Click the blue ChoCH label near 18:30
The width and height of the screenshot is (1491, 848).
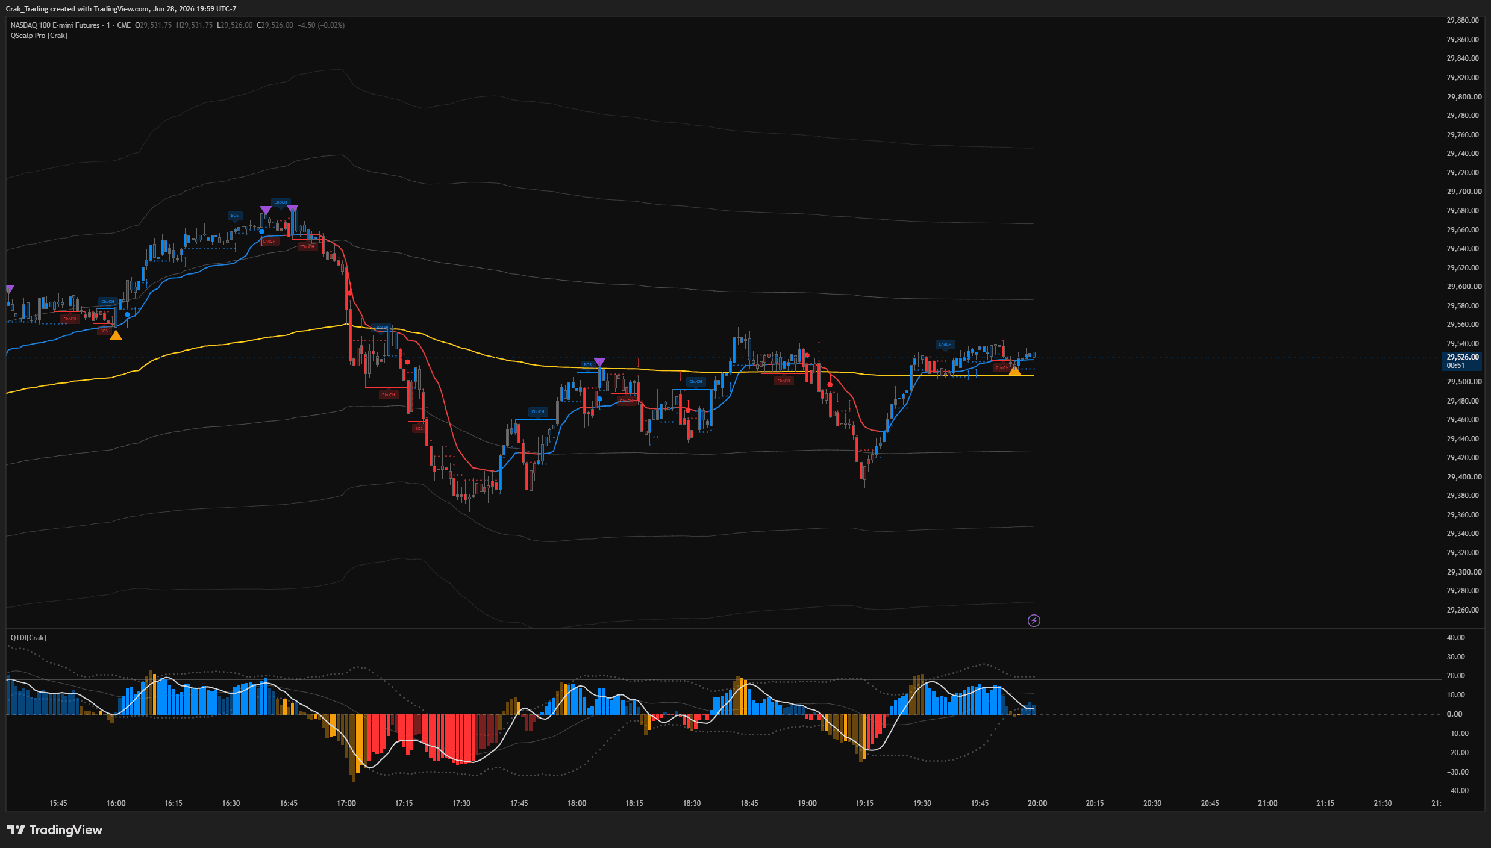click(696, 381)
